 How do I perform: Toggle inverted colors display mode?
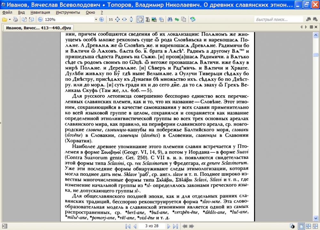pyautogui.click(x=292, y=226)
